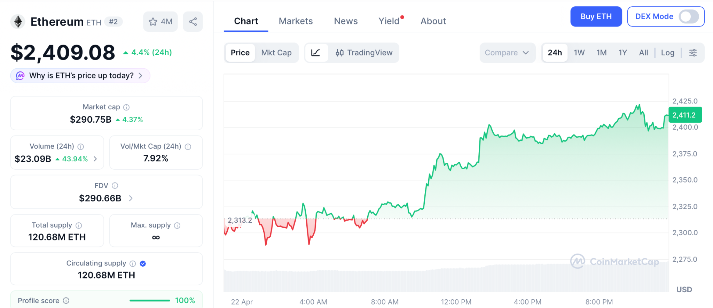Viewport: 713px width, 308px height.
Task: Open the Compare dropdown
Action: click(x=507, y=53)
